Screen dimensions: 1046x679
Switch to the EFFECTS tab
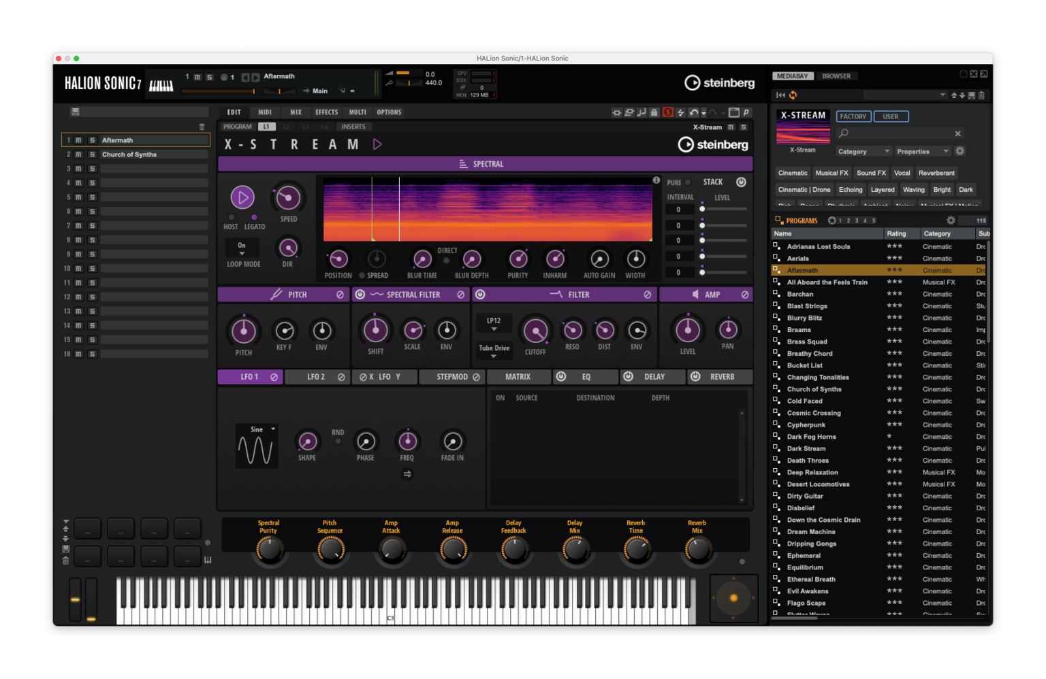click(x=326, y=112)
